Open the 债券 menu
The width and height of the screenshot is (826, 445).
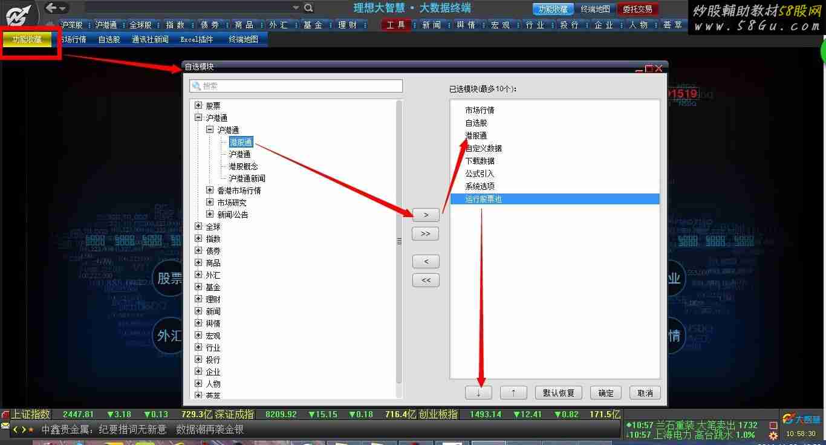[210, 25]
